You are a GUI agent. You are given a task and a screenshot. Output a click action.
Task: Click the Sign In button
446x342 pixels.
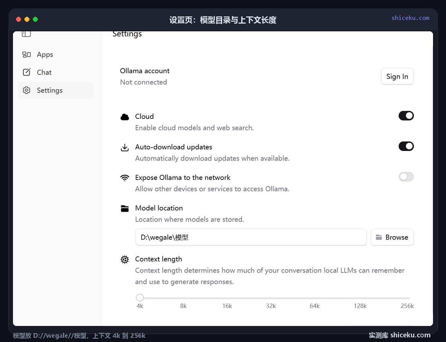click(x=397, y=76)
